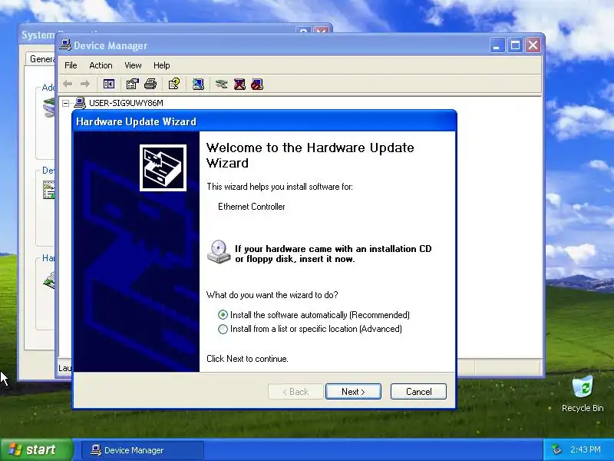Open the View menu in Device Manager
The image size is (614, 461).
tap(133, 65)
